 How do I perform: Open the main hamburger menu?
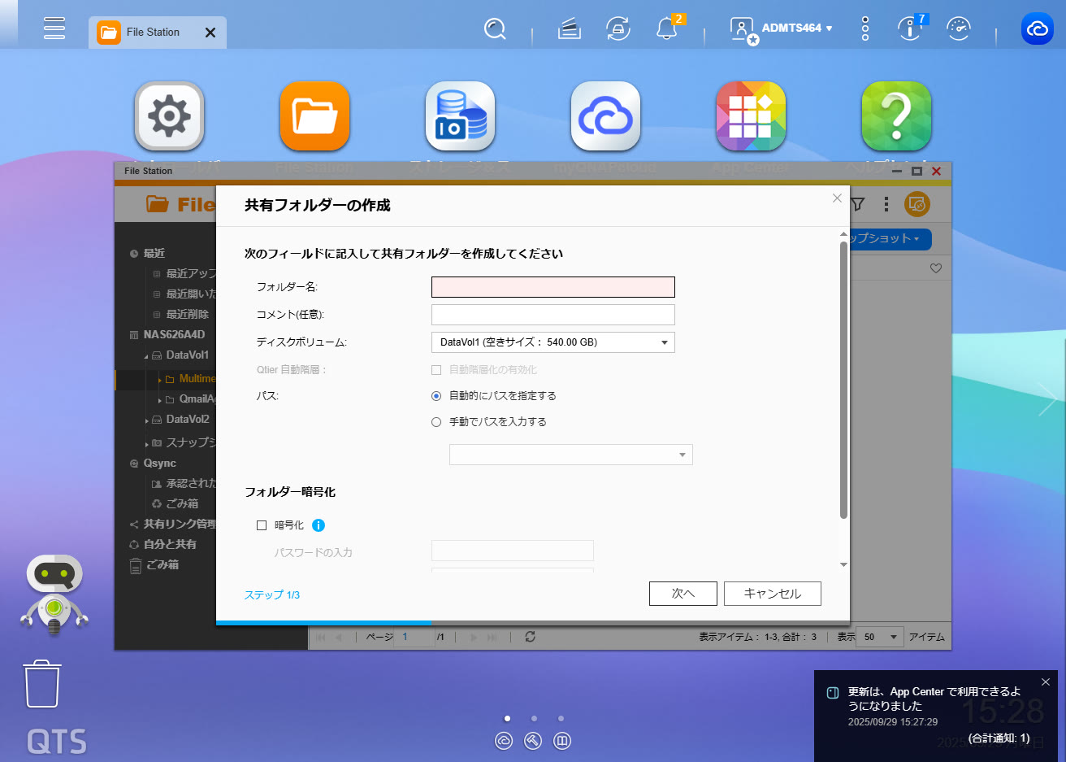click(54, 28)
